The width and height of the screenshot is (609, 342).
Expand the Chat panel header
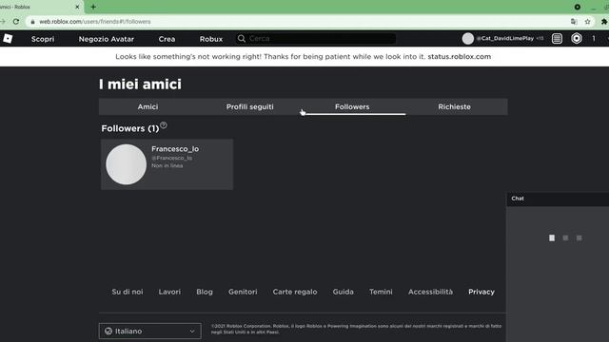point(558,199)
